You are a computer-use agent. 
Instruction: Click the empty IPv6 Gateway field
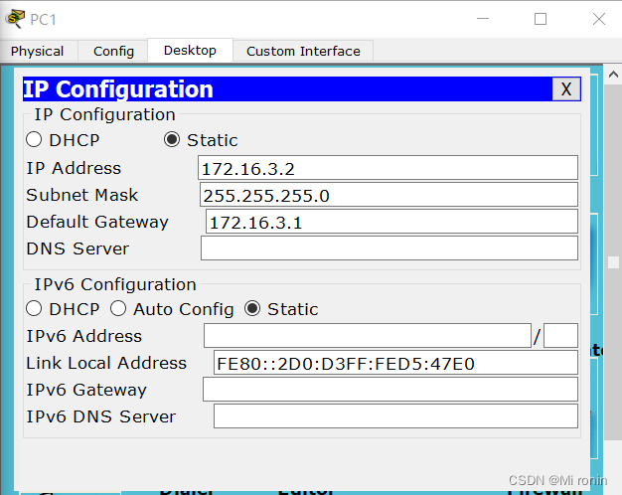point(390,390)
